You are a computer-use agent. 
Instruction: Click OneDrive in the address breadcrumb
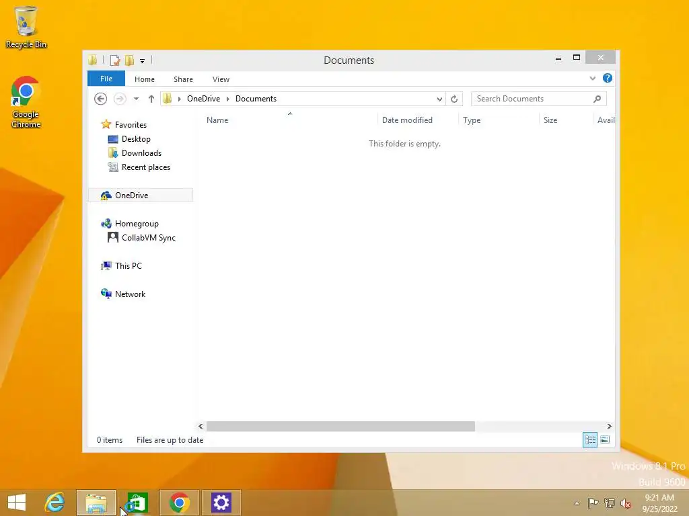(203, 99)
